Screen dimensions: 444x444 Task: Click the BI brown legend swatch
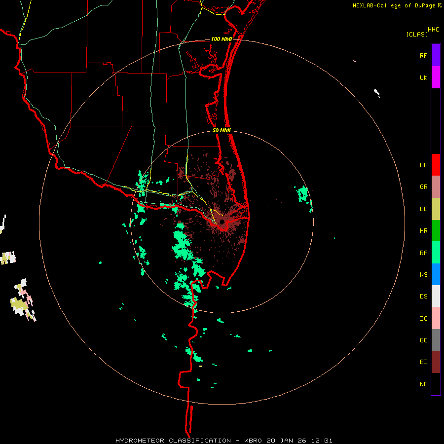tap(436, 362)
